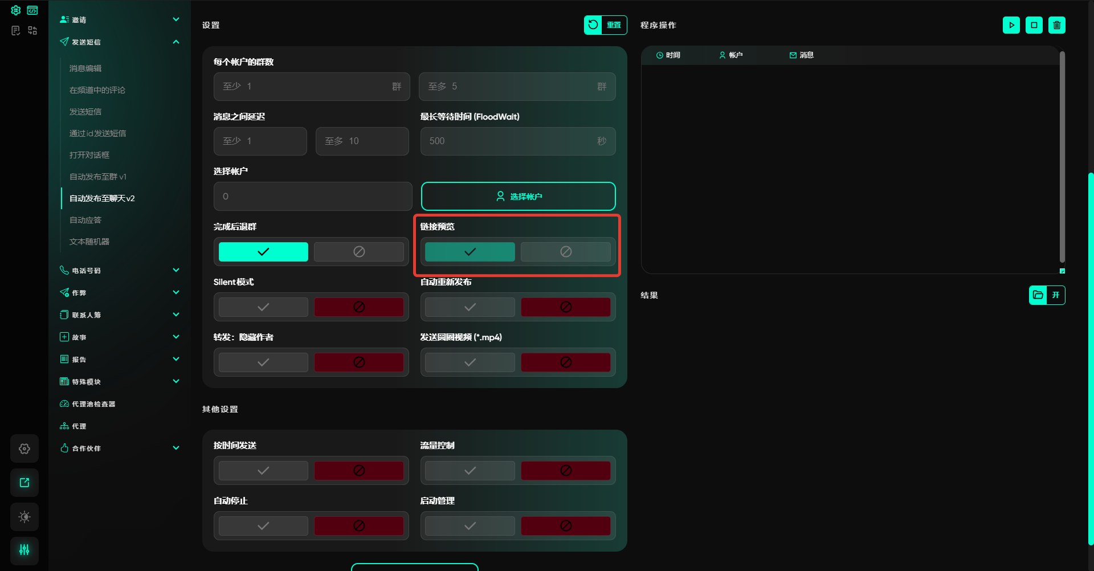
Task: Open the 自动应答 menu item
Action: pos(85,220)
